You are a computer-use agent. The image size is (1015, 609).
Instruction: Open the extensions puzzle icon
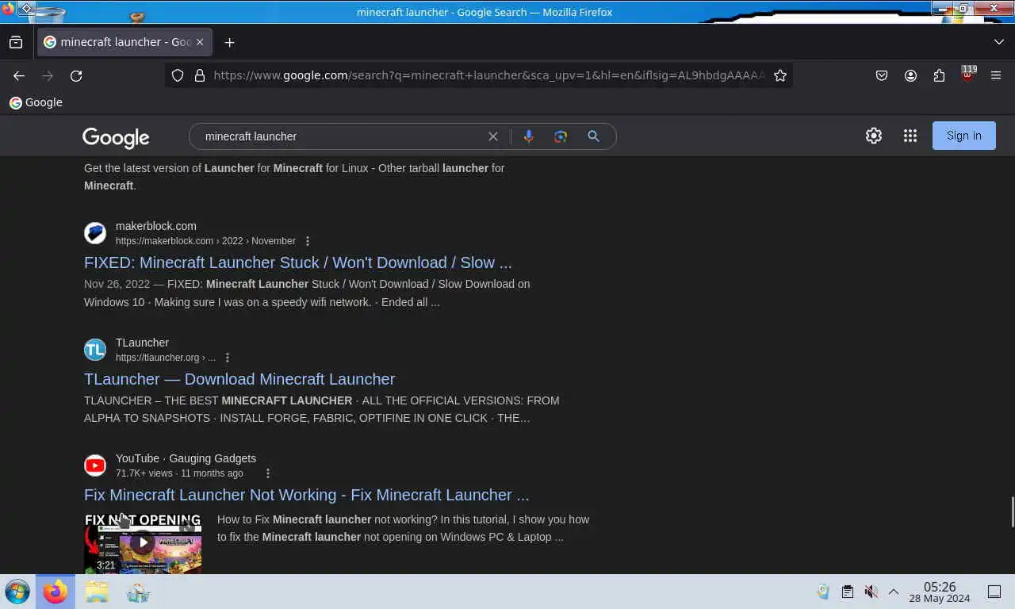coord(939,75)
